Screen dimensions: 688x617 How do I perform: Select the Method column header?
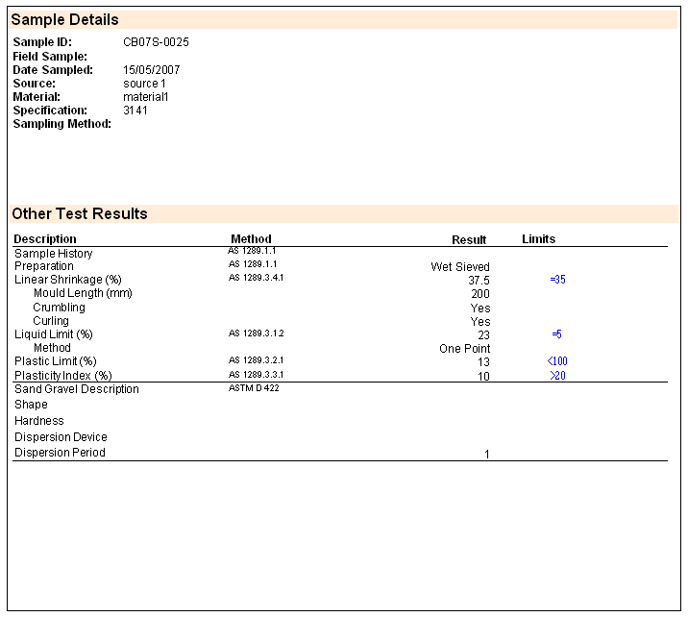tap(251, 239)
